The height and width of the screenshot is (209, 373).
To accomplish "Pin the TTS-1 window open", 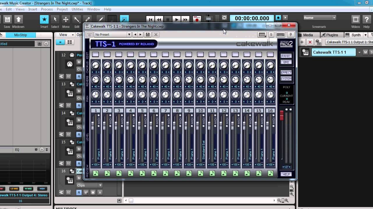I will coord(291,35).
